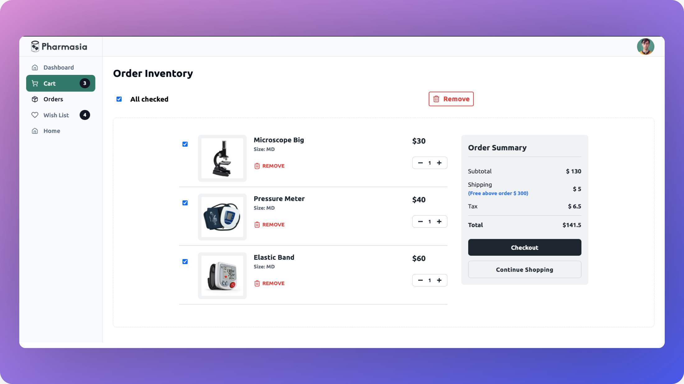The width and height of the screenshot is (684, 384).
Task: Click the red Remove button at top
Action: (451, 98)
